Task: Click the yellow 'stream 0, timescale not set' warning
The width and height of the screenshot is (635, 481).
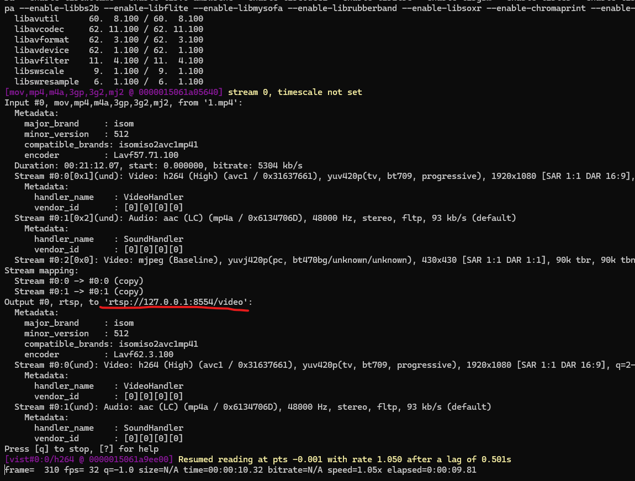Action: point(295,92)
